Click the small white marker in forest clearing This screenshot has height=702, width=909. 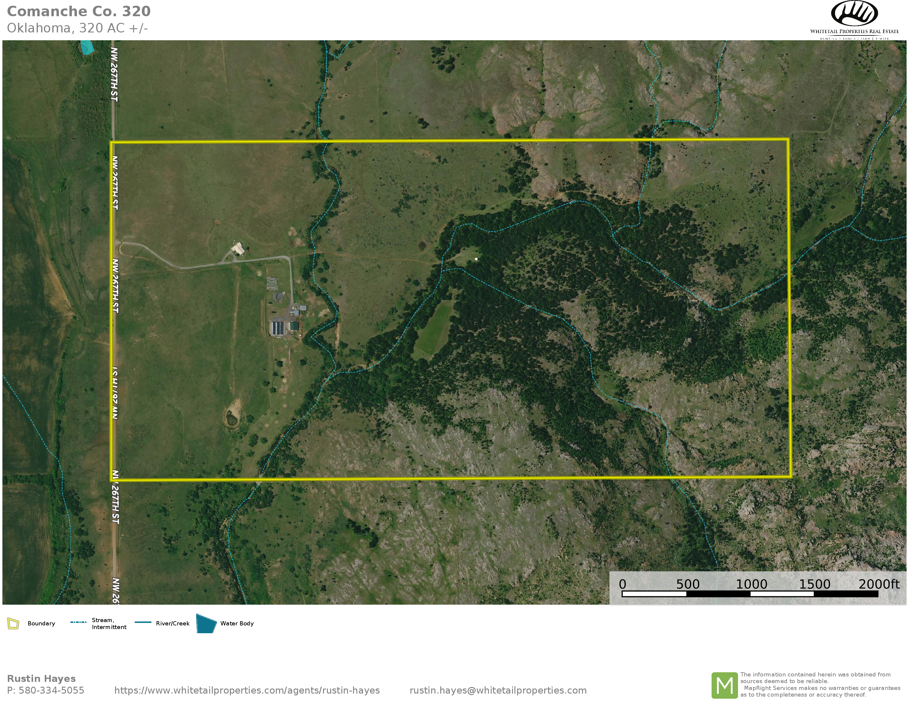coord(477,259)
